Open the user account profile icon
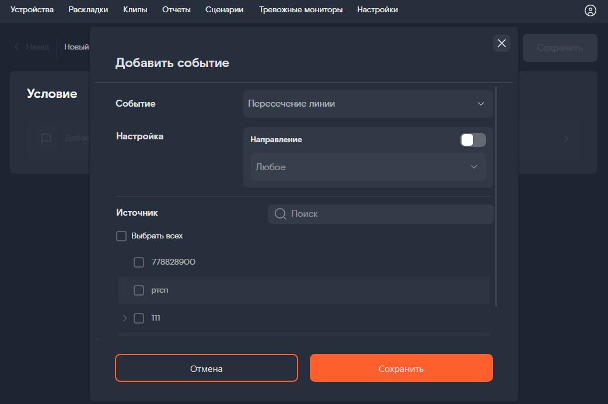Image resolution: width=608 pixels, height=404 pixels. click(x=590, y=10)
